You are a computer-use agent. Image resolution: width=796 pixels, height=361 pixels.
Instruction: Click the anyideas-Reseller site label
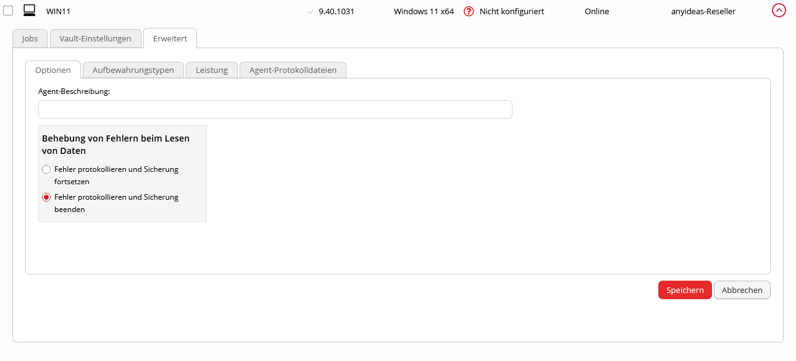pos(703,11)
